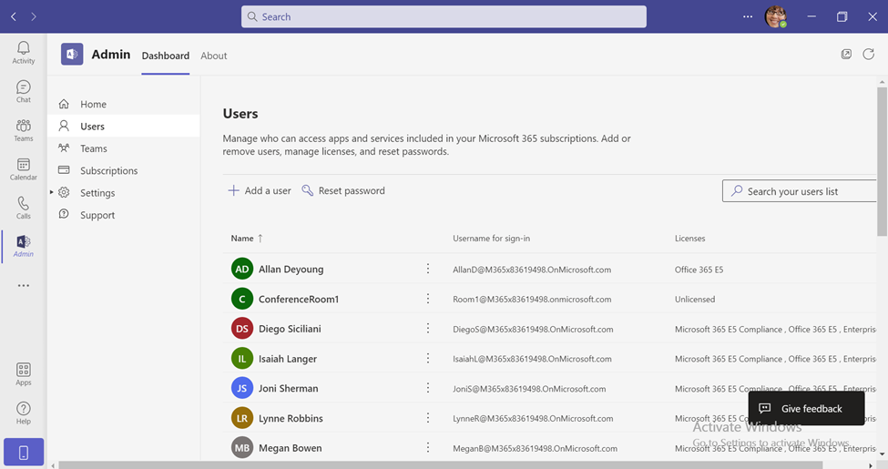Click the Admin app logo in header

pos(72,54)
